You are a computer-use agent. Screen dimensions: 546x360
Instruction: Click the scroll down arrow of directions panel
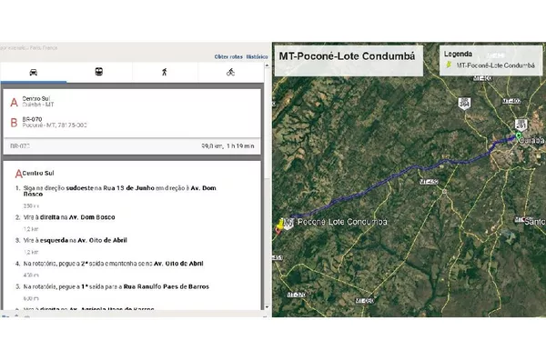tap(267, 307)
